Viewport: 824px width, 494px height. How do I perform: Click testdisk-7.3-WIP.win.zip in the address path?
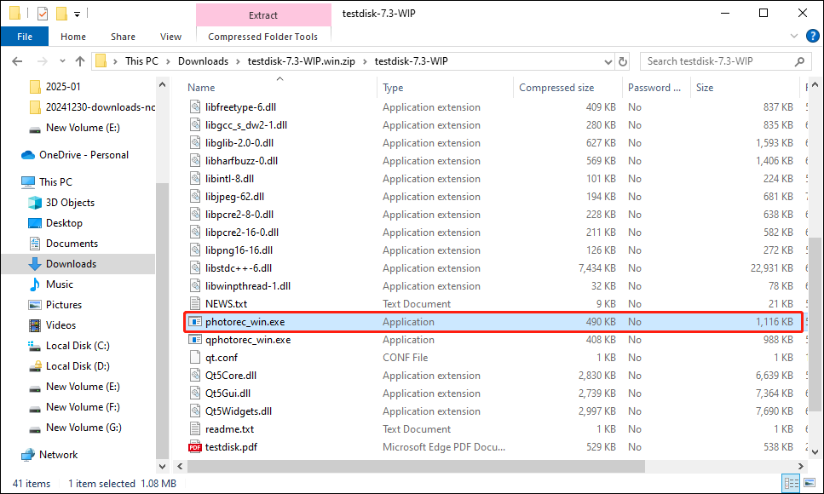pyautogui.click(x=301, y=61)
